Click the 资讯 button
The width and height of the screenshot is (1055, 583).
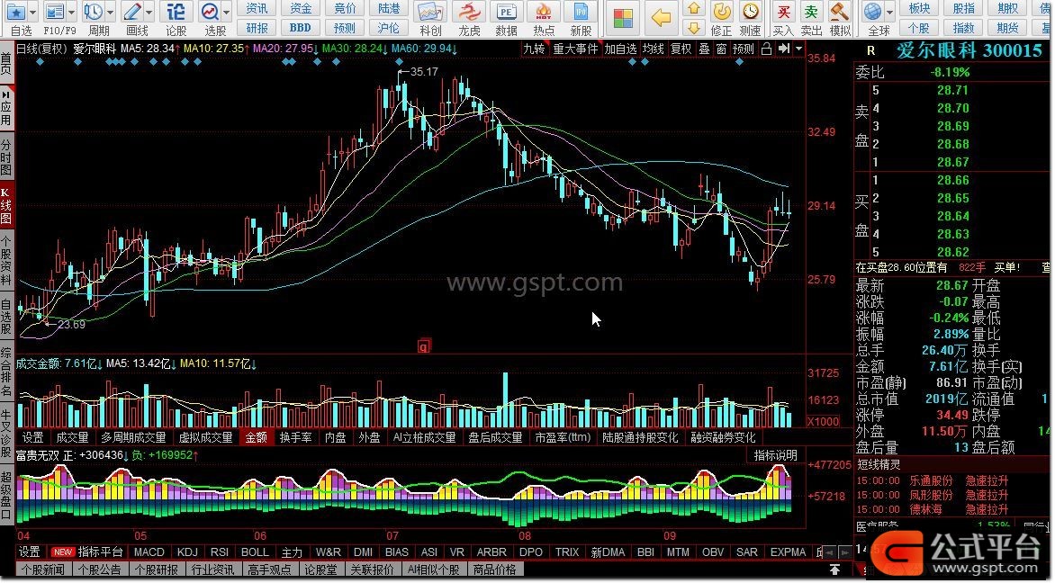click(257, 9)
